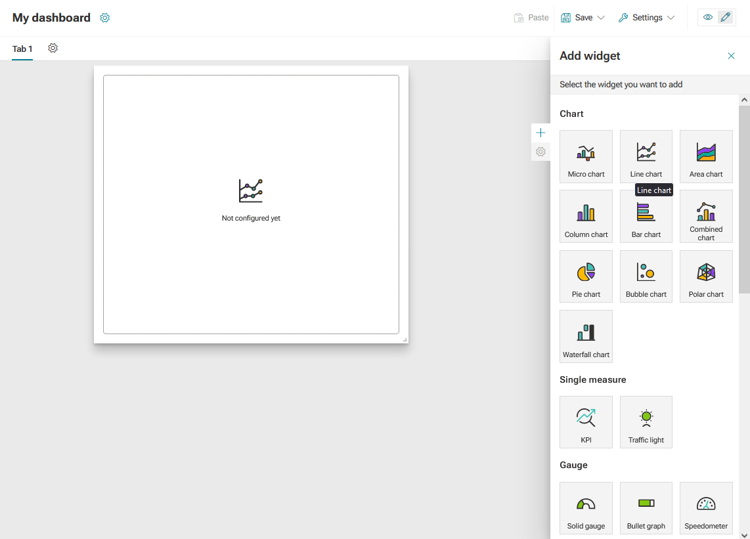Click the panel scrollbar down arrow
The height and width of the screenshot is (539, 750).
point(744,534)
